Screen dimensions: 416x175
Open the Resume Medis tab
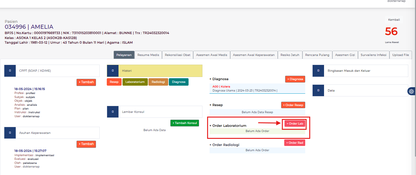tap(148, 55)
